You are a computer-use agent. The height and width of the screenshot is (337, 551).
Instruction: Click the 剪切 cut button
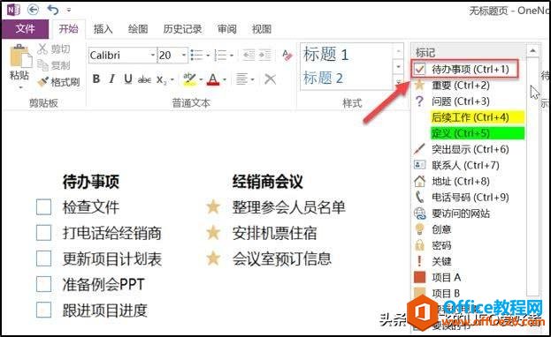point(54,49)
